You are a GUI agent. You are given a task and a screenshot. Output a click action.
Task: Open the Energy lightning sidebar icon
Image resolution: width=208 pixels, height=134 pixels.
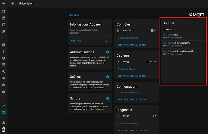pyautogui.click(x=4, y=51)
